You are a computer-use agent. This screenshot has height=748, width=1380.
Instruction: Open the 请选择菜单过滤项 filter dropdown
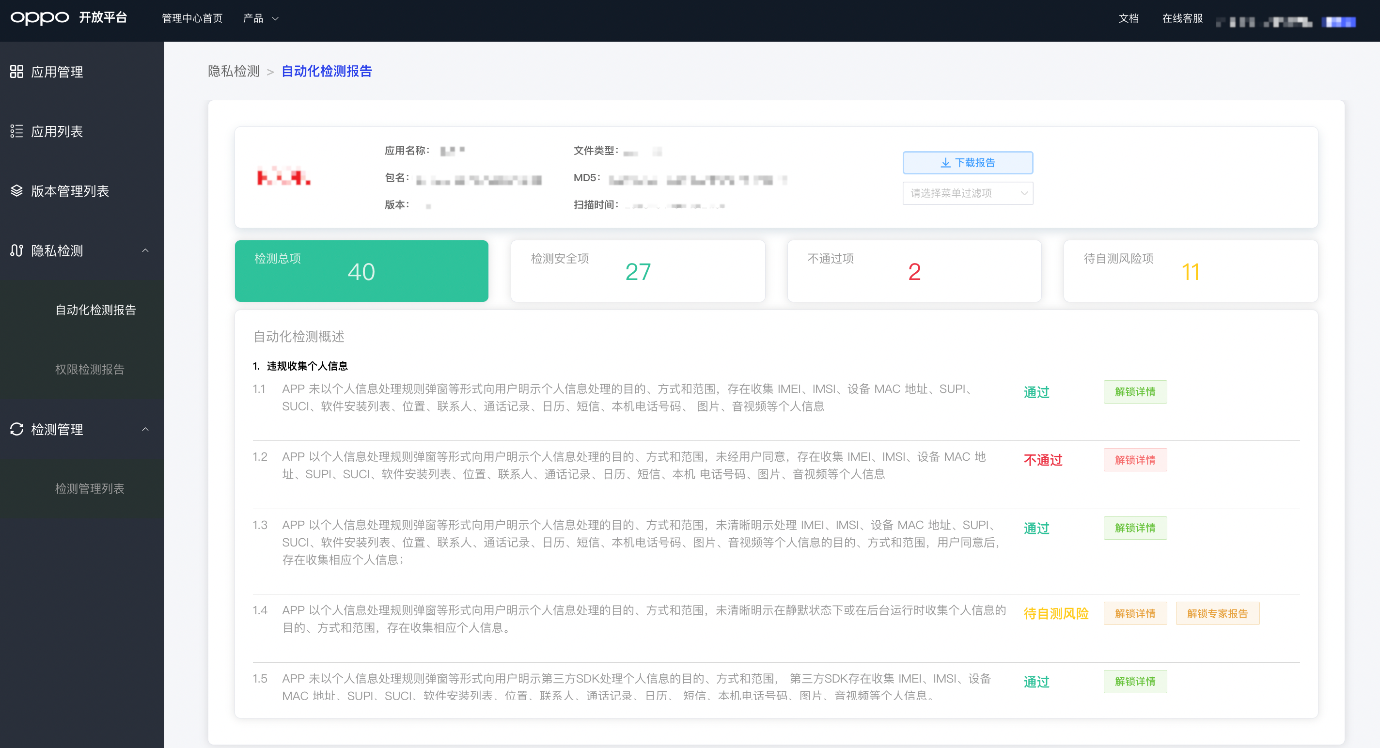tap(968, 193)
